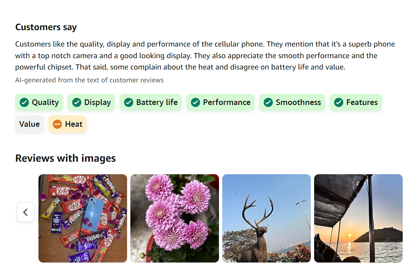Image resolution: width=406 pixels, height=267 pixels.
Task: View the deer statue review photo
Action: (x=266, y=218)
